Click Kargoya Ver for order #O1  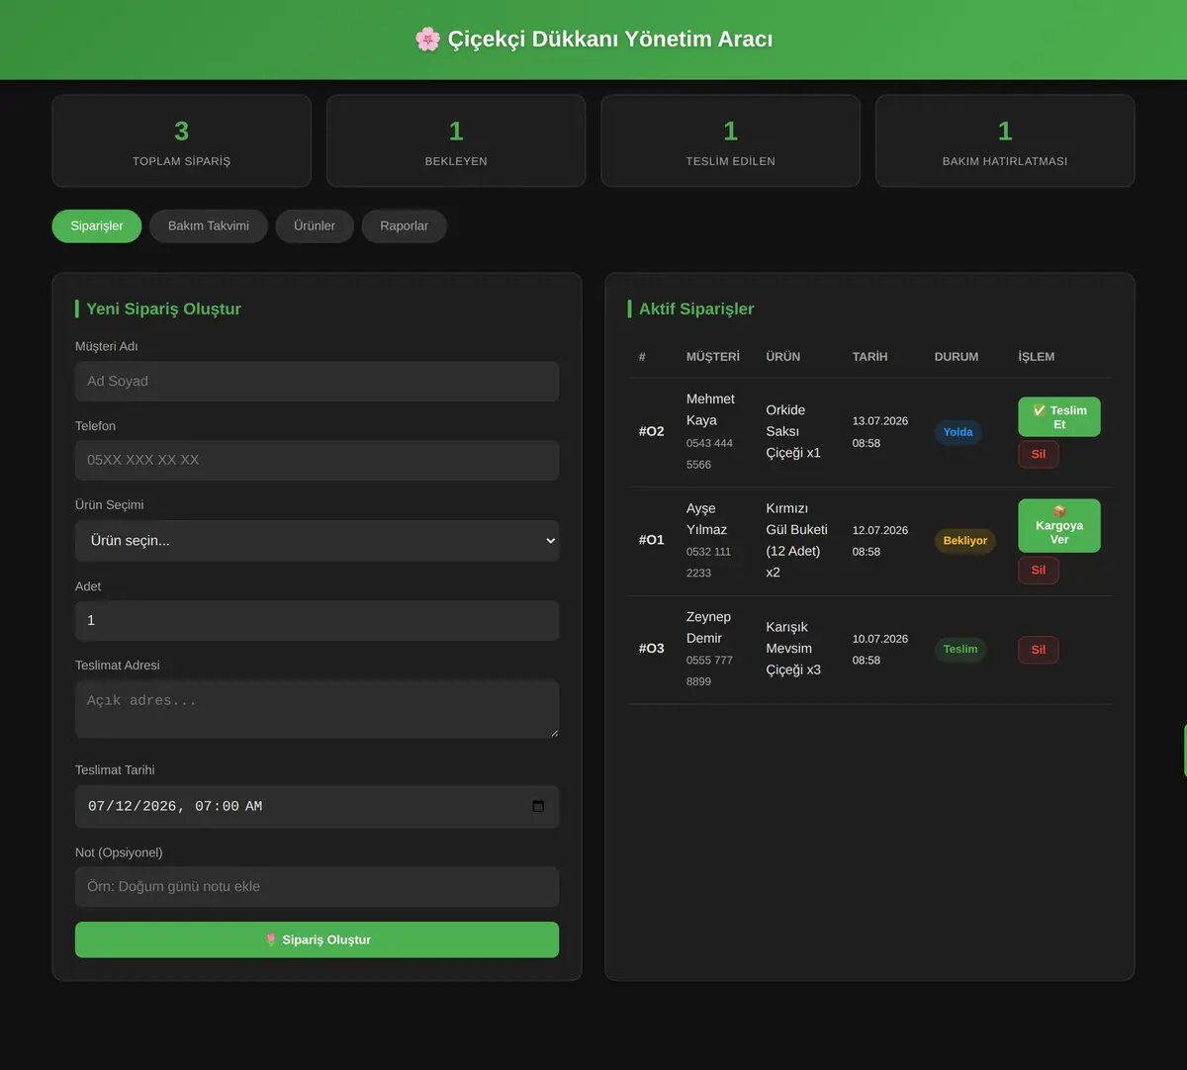click(1059, 525)
